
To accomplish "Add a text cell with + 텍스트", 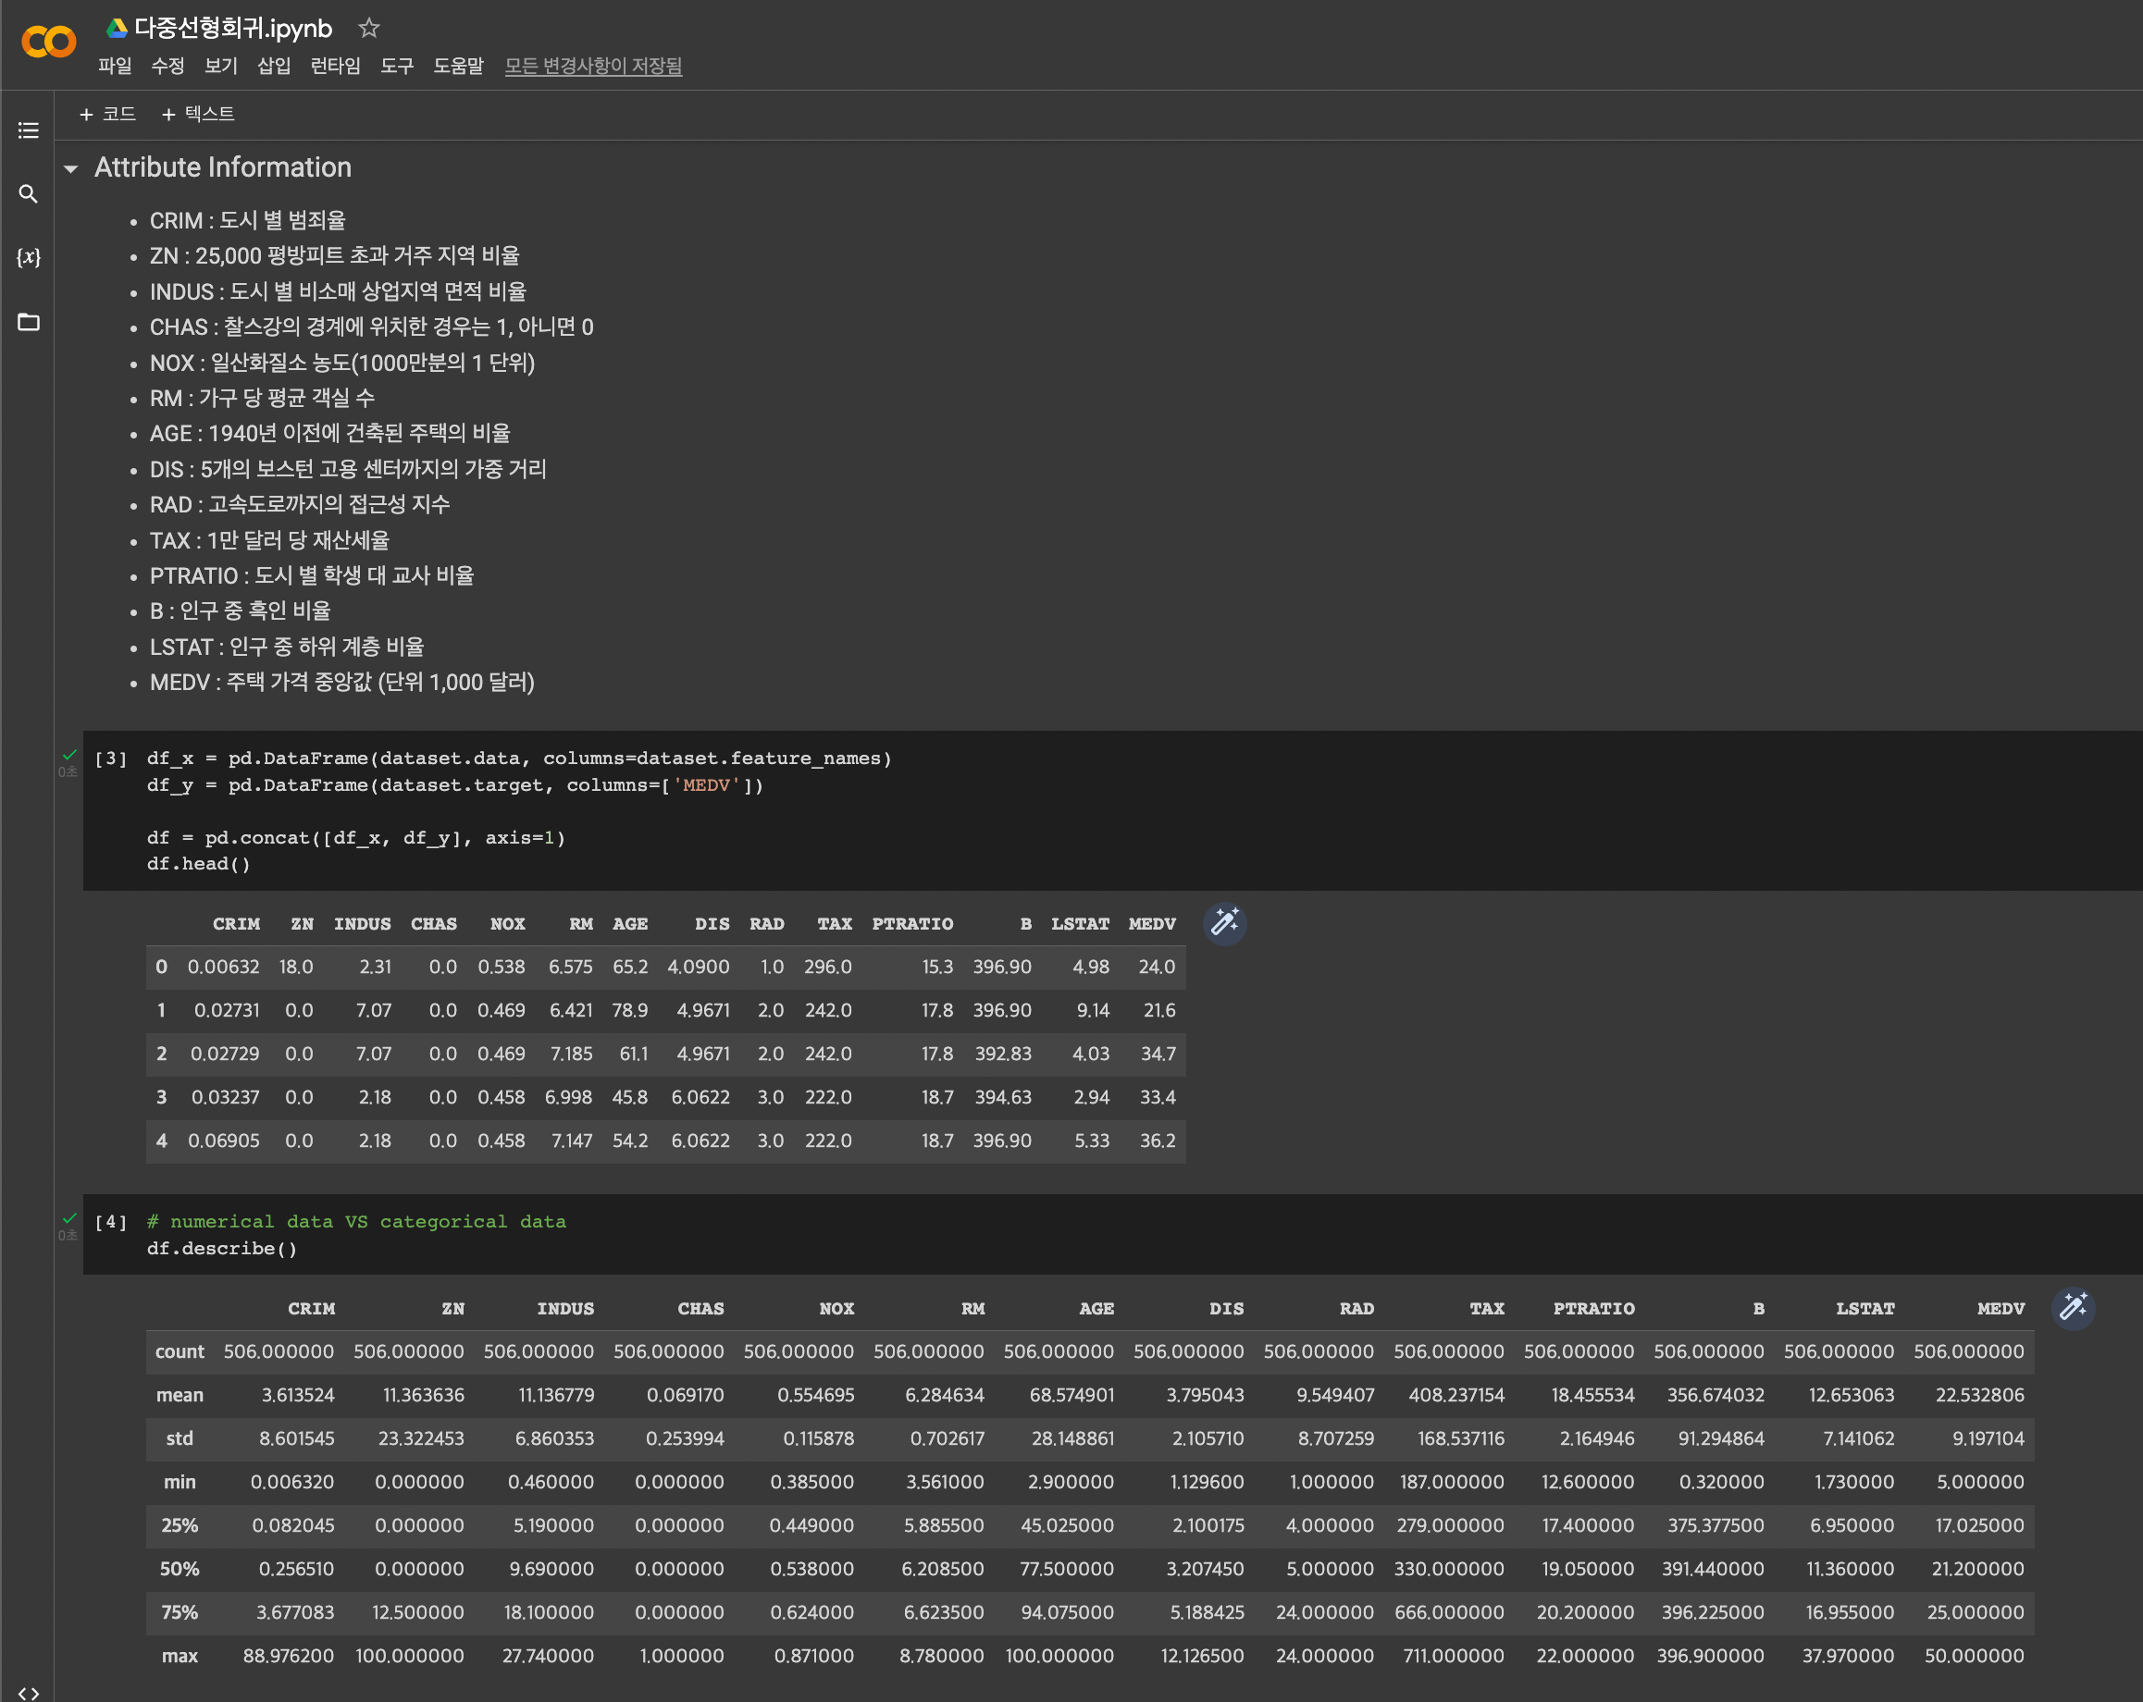I will [198, 115].
